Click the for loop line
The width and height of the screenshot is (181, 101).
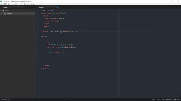pyautogui.click(x=61, y=47)
